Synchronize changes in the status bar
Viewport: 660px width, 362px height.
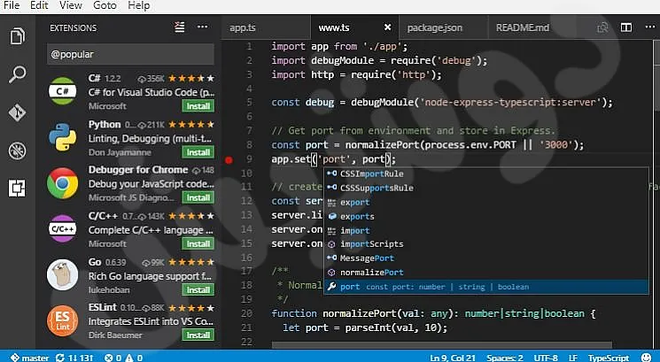pos(74,358)
